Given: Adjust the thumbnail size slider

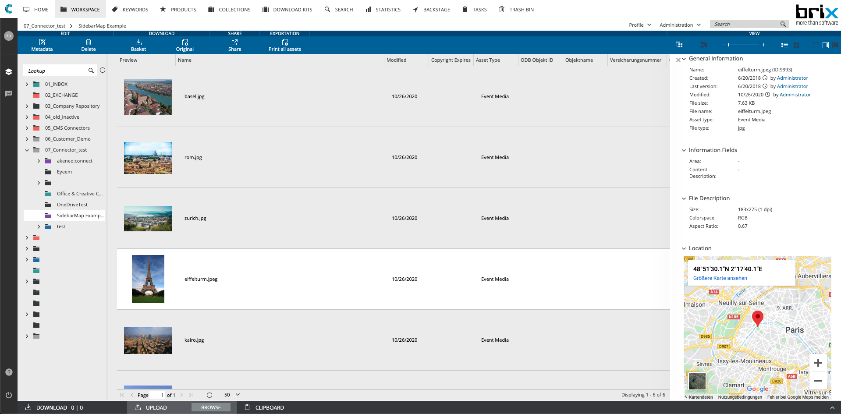Looking at the screenshot, I should point(743,45).
